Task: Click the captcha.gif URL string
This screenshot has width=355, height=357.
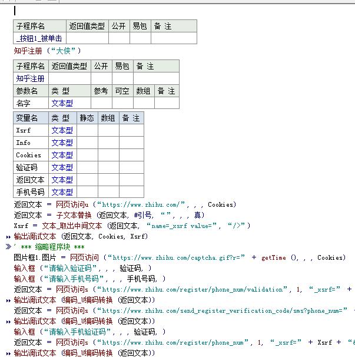Action: tap(176, 257)
